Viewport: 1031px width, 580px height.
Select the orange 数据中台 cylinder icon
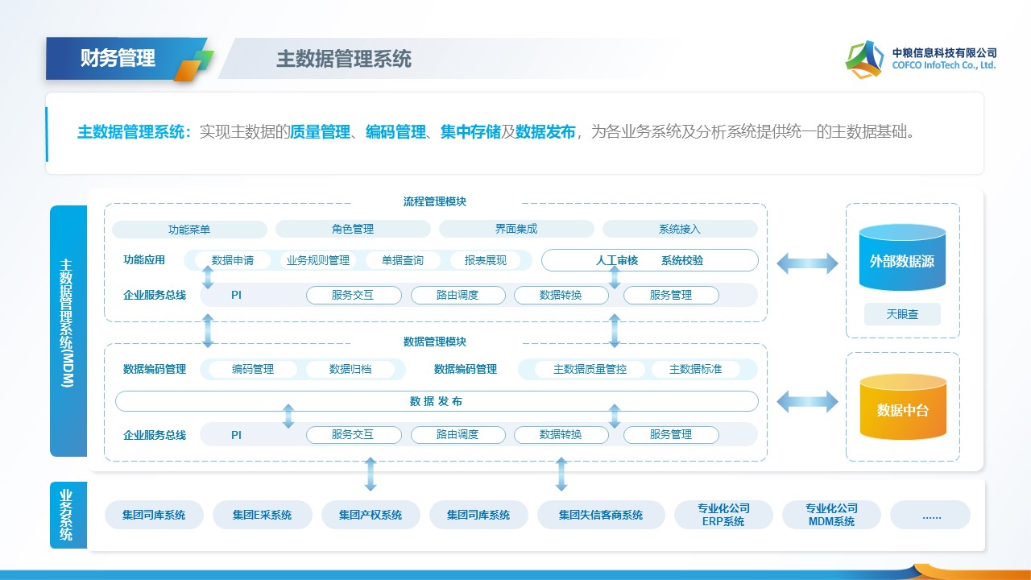coord(902,408)
